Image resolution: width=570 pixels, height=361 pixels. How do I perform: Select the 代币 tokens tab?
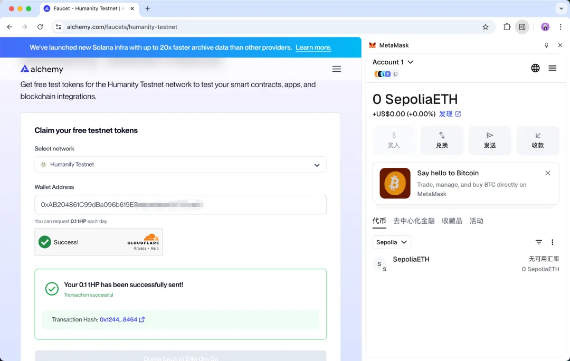[x=379, y=221]
